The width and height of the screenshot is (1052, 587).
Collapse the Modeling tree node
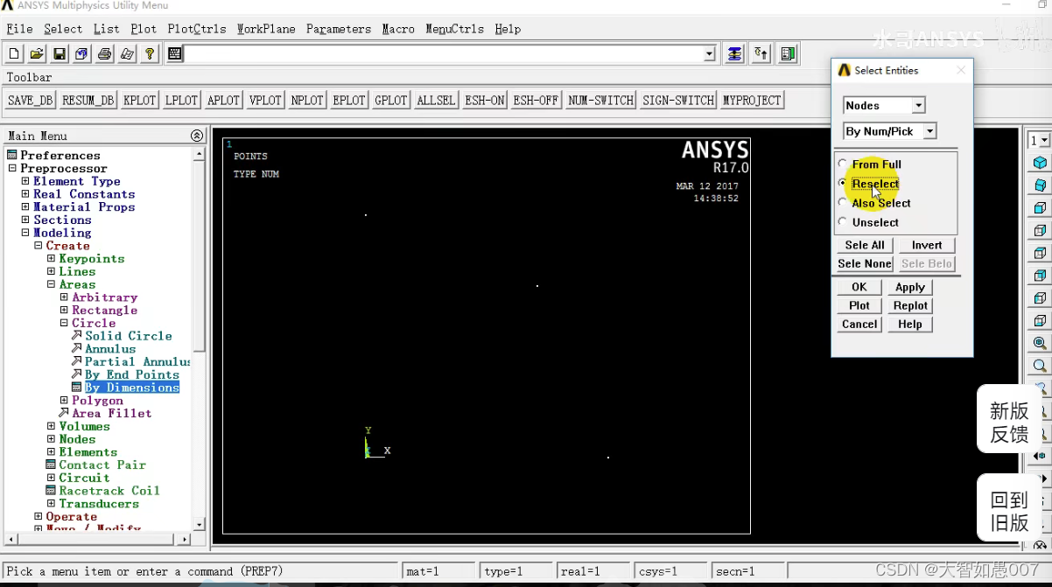coord(25,233)
